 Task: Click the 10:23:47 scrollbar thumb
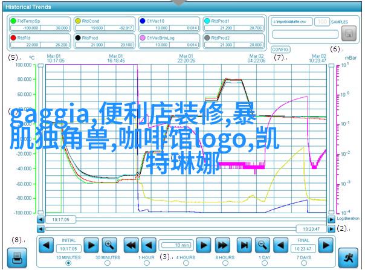coord(311,229)
